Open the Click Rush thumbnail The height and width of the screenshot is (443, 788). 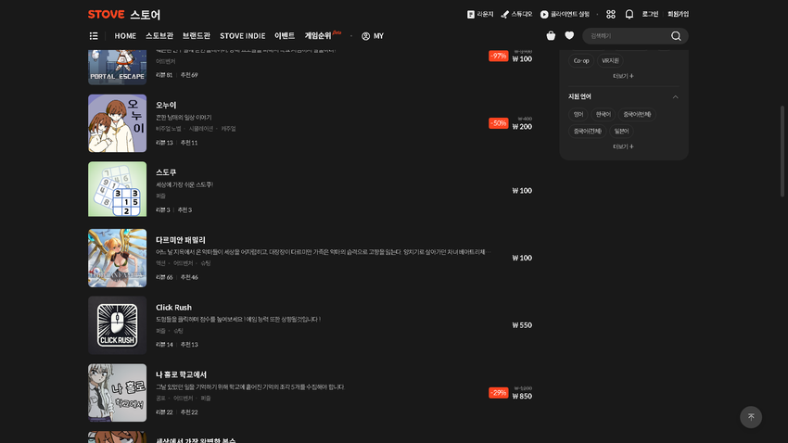pyautogui.click(x=117, y=325)
